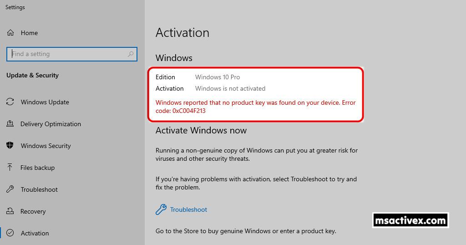Open the Files backup section
Viewport: 466px width, 245px height.
click(x=37, y=168)
